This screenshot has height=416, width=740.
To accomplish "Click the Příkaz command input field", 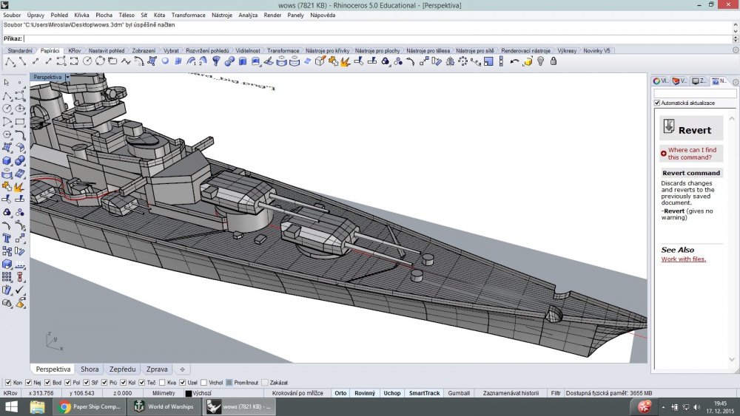I will [x=377, y=39].
